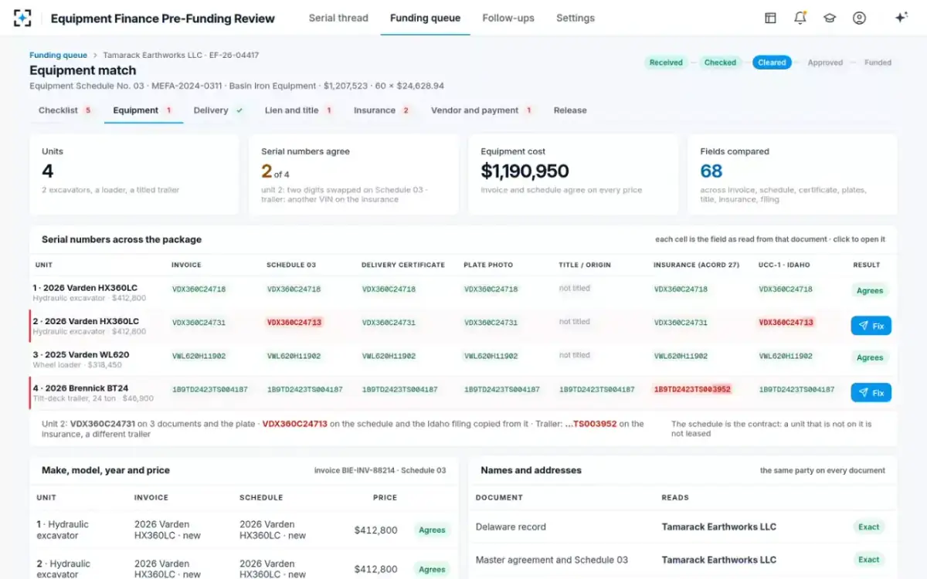Open unit 1 insurance serial cell
Screen dimensions: 927x579
(x=681, y=289)
